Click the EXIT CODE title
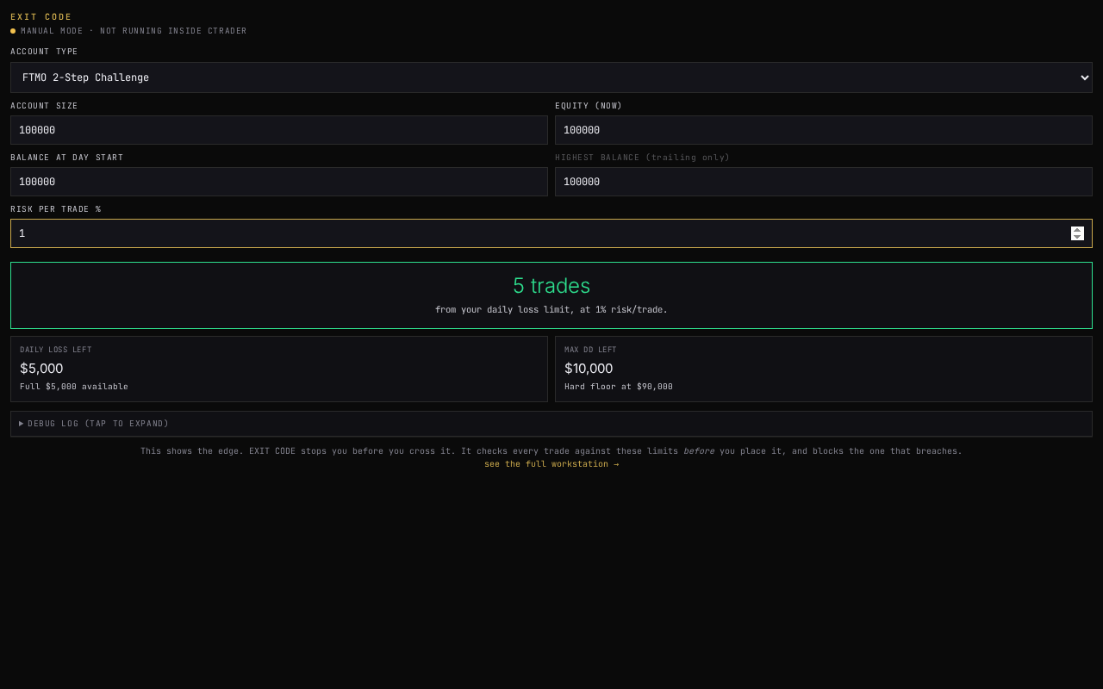The image size is (1103, 689). point(41,17)
